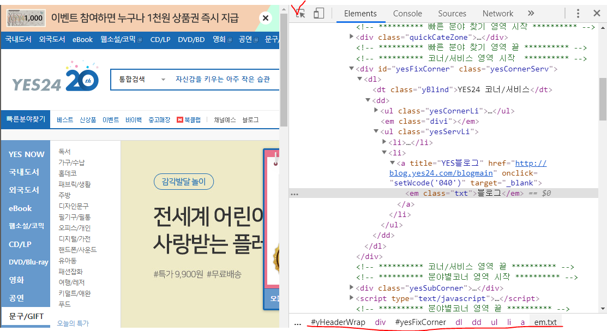Open the 통합검색 search category dropdown
This screenshot has width=607, height=331.
pyautogui.click(x=142, y=80)
